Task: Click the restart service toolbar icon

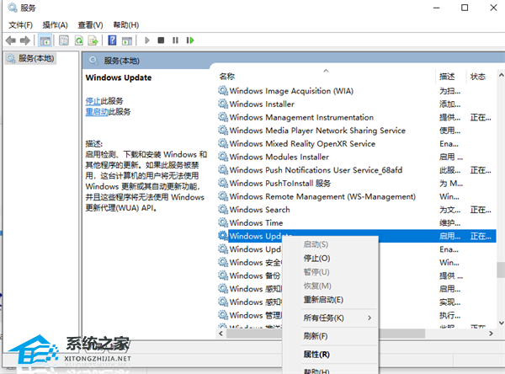Action: (191, 40)
